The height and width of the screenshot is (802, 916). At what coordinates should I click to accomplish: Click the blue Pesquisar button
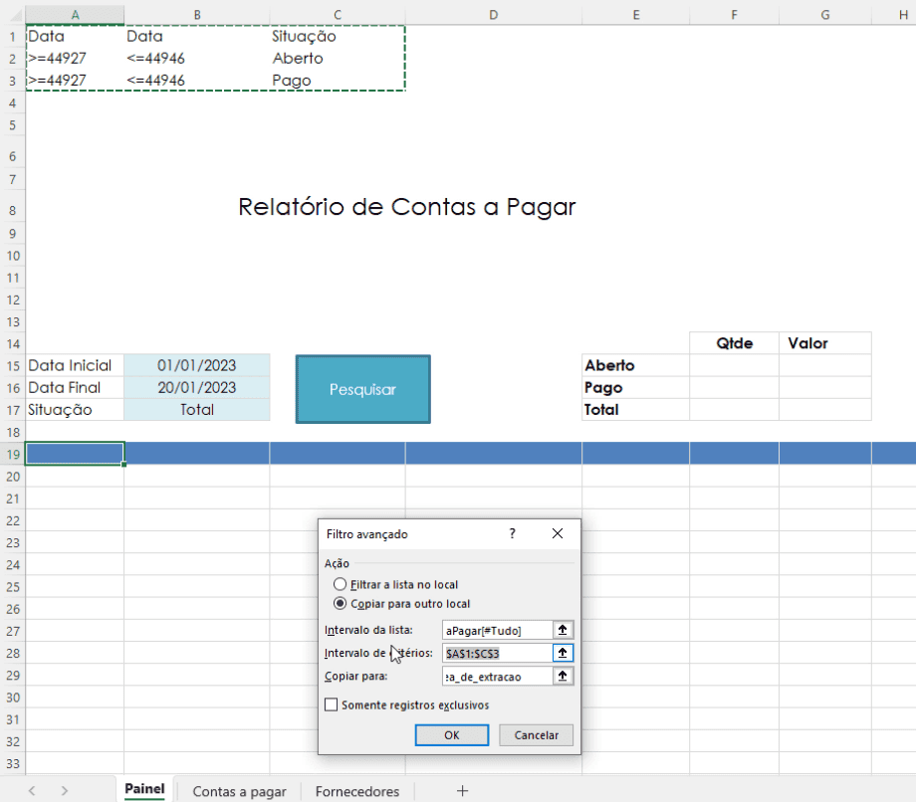click(362, 390)
